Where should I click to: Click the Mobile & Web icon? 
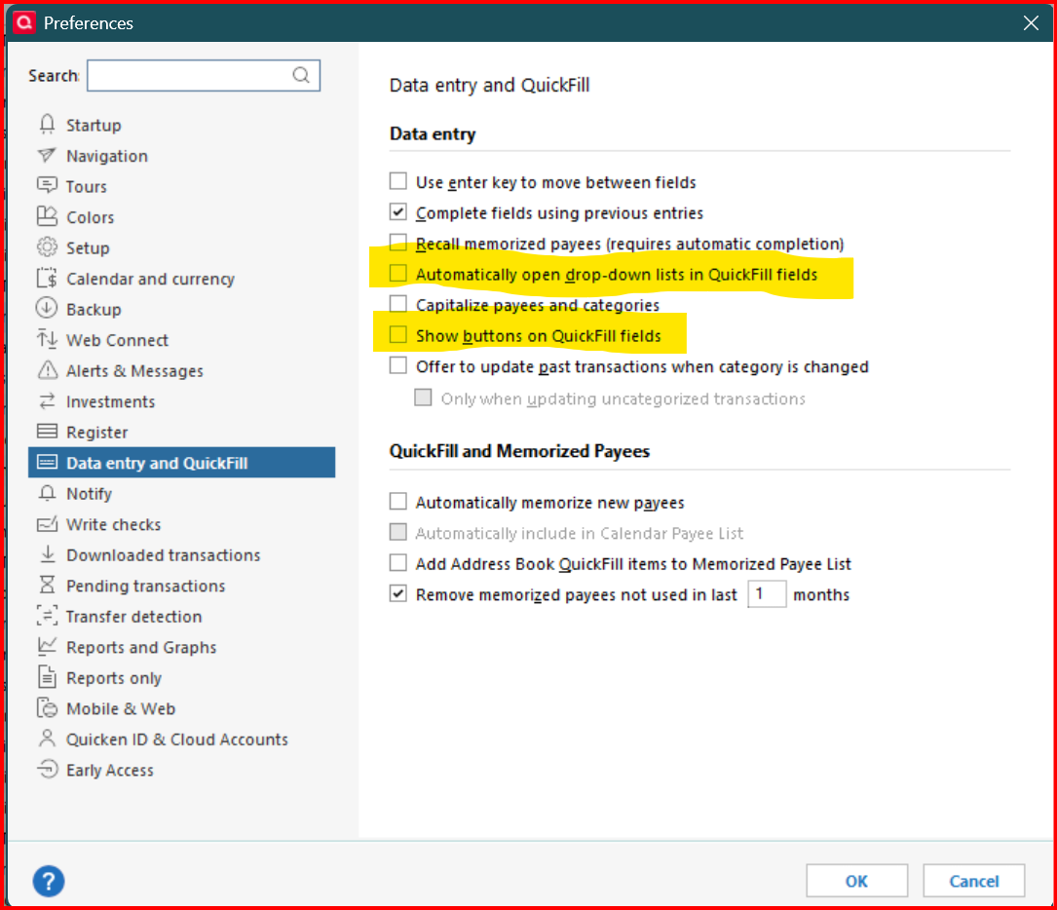pos(47,707)
